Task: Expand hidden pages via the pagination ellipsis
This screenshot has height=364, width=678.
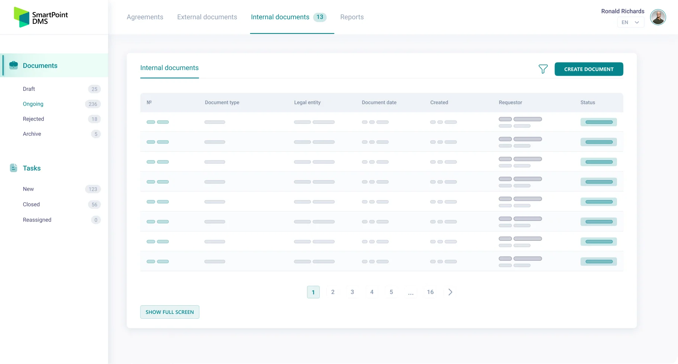Action: click(x=411, y=292)
